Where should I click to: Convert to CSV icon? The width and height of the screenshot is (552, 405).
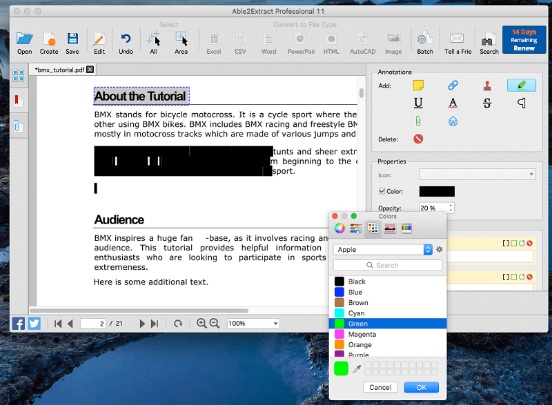[x=240, y=43]
